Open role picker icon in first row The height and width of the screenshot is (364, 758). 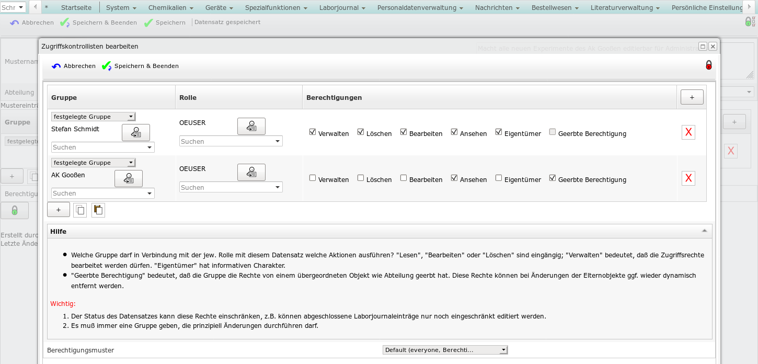coord(251,127)
